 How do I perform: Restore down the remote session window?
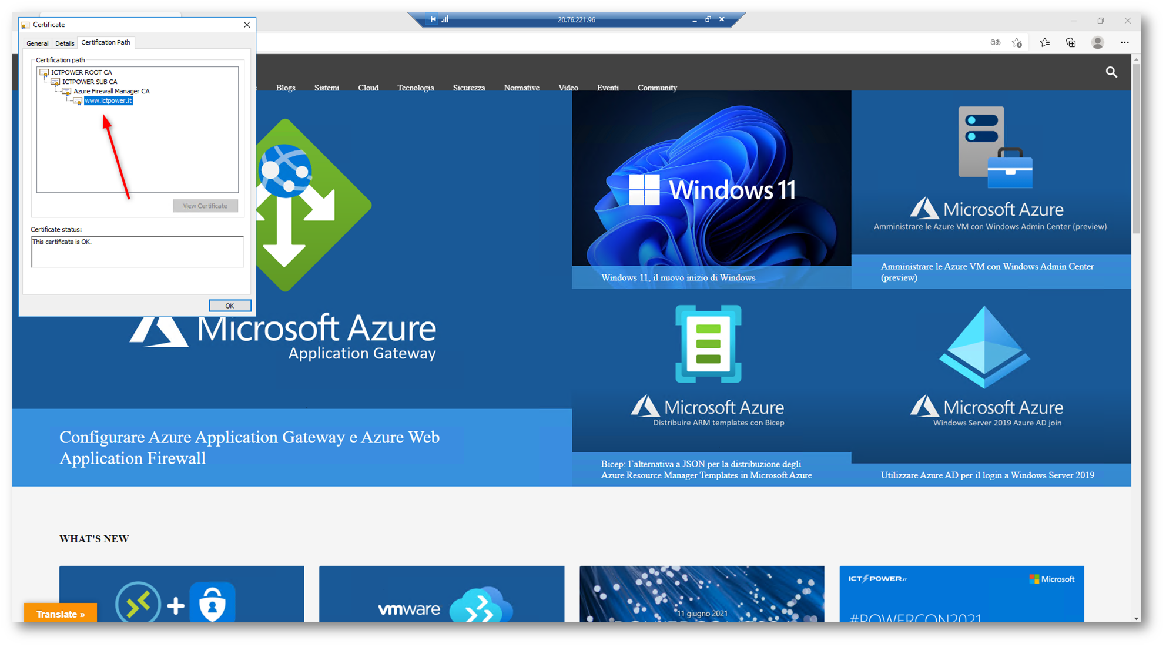point(708,19)
